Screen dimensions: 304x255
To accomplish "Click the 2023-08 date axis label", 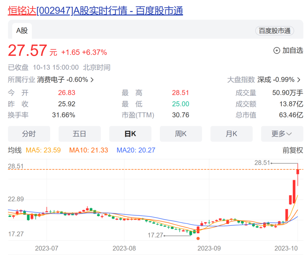I will tap(124, 249).
